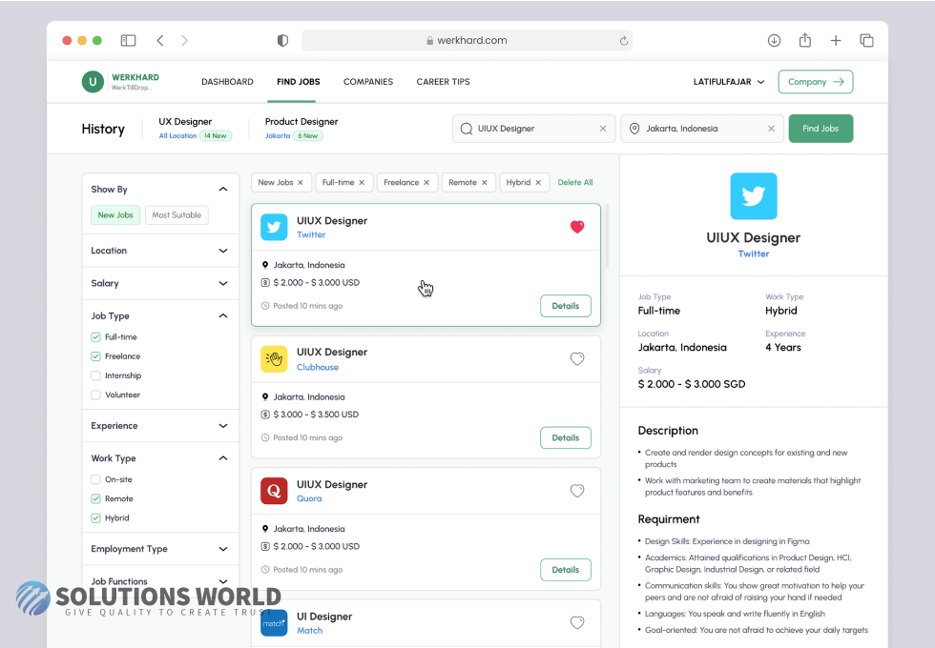Viewport: 935px width, 648px height.
Task: Uncheck the Freelance job type checkbox
Action: [x=95, y=356]
